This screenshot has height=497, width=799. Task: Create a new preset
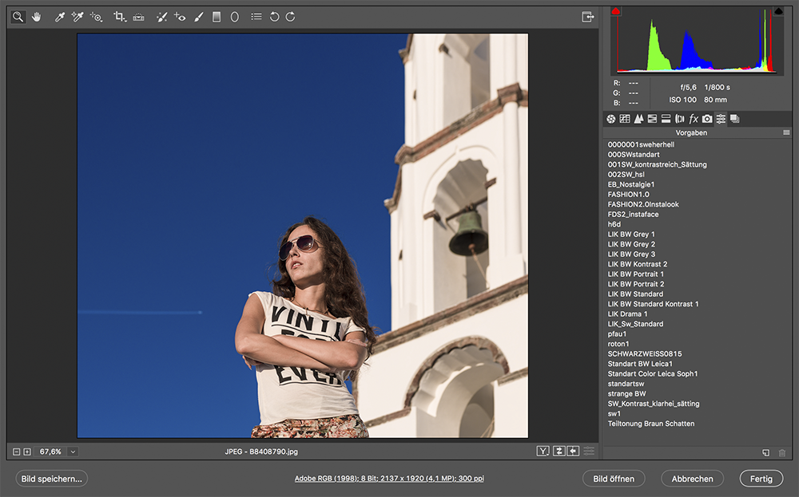click(x=766, y=452)
